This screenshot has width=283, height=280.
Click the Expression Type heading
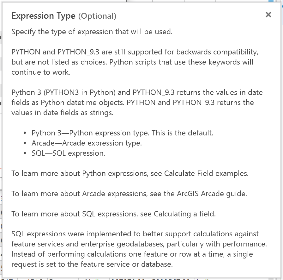point(44,16)
